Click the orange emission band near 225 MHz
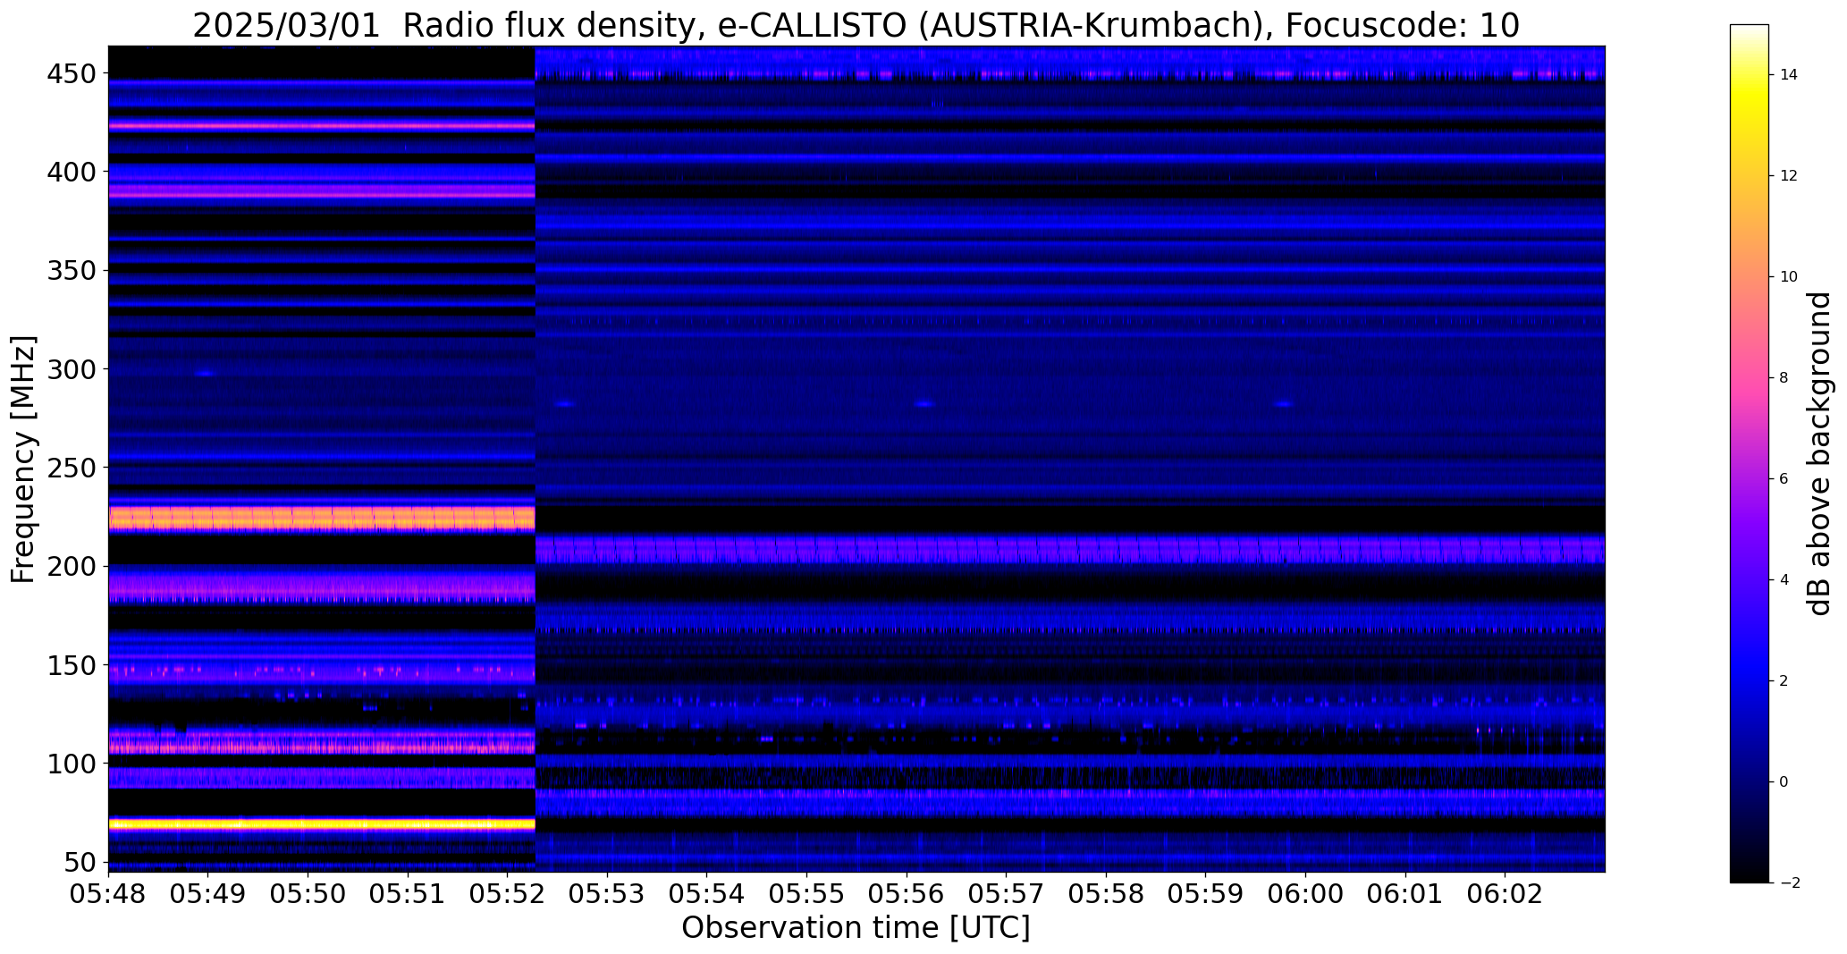The width and height of the screenshot is (1847, 954). (322, 519)
